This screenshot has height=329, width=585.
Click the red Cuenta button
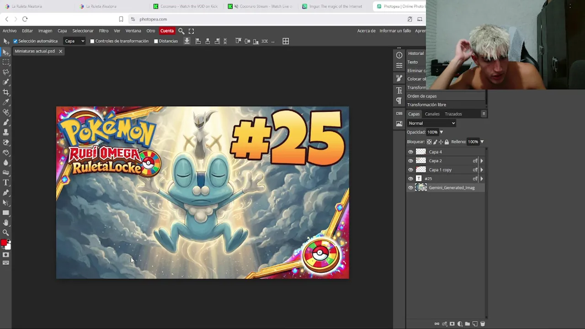pyautogui.click(x=167, y=31)
